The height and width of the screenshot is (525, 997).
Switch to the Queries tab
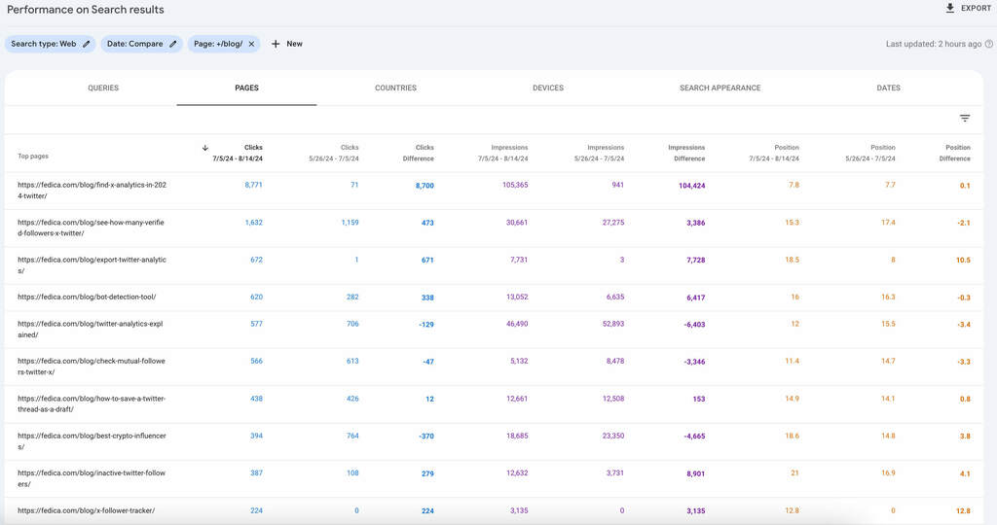point(103,87)
